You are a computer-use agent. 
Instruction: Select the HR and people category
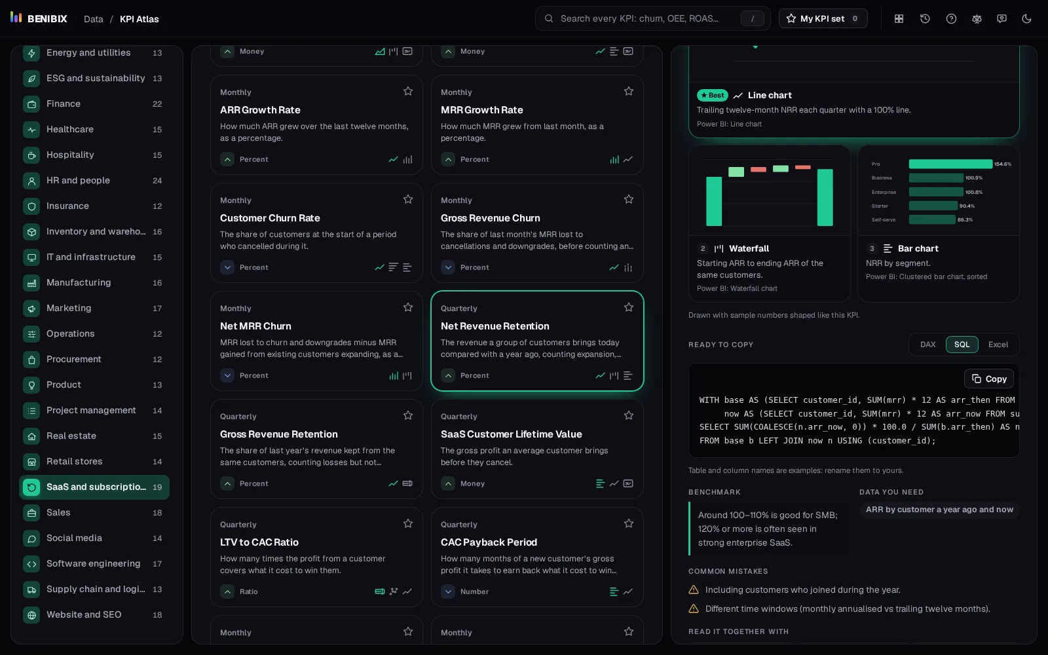pyautogui.click(x=94, y=181)
